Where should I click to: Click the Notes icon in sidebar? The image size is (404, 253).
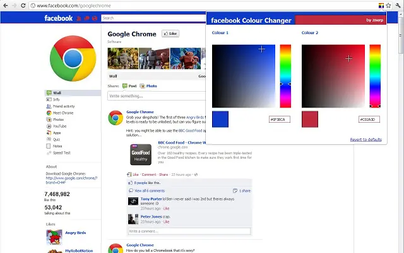(49, 146)
